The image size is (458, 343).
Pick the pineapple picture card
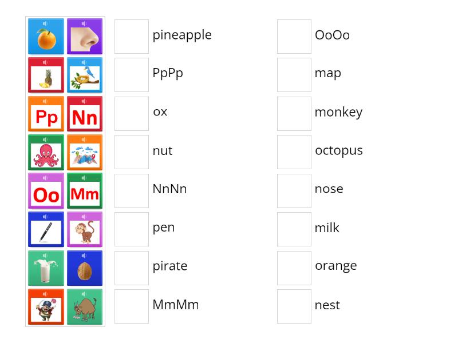point(46,75)
